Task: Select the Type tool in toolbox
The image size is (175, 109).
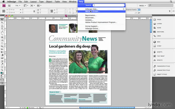Action: coord(2,29)
